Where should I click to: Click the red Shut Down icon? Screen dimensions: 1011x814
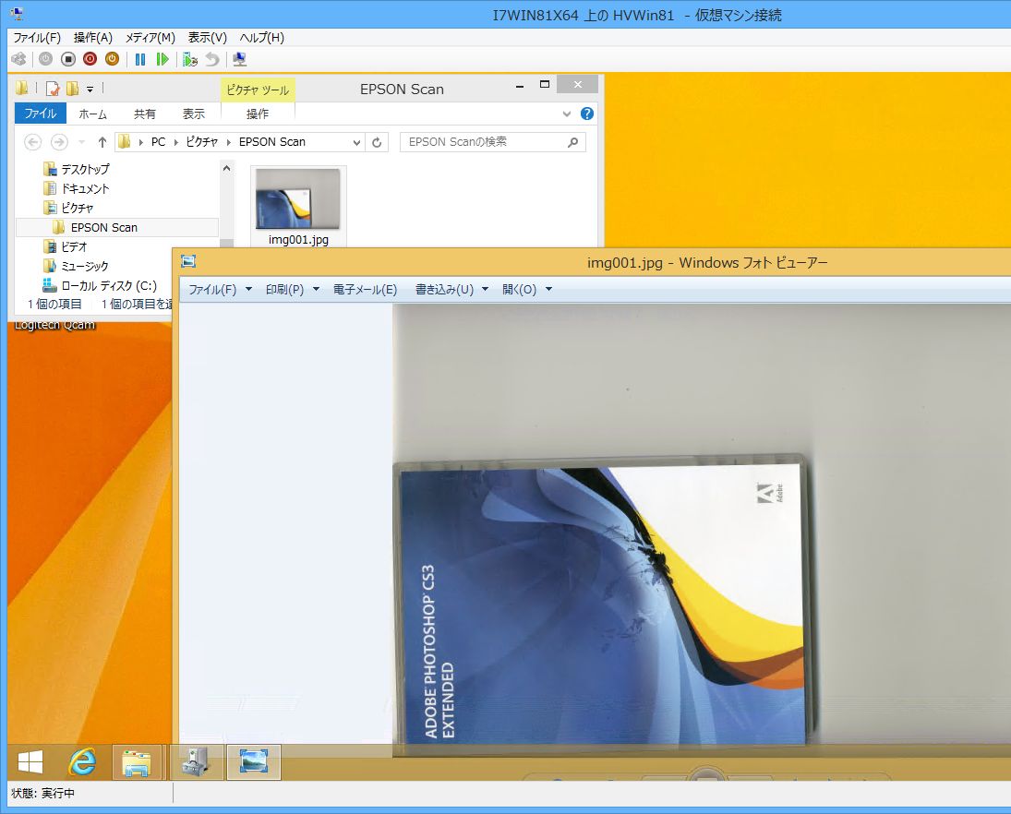point(90,59)
